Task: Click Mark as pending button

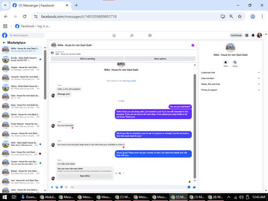Action: (x=87, y=58)
